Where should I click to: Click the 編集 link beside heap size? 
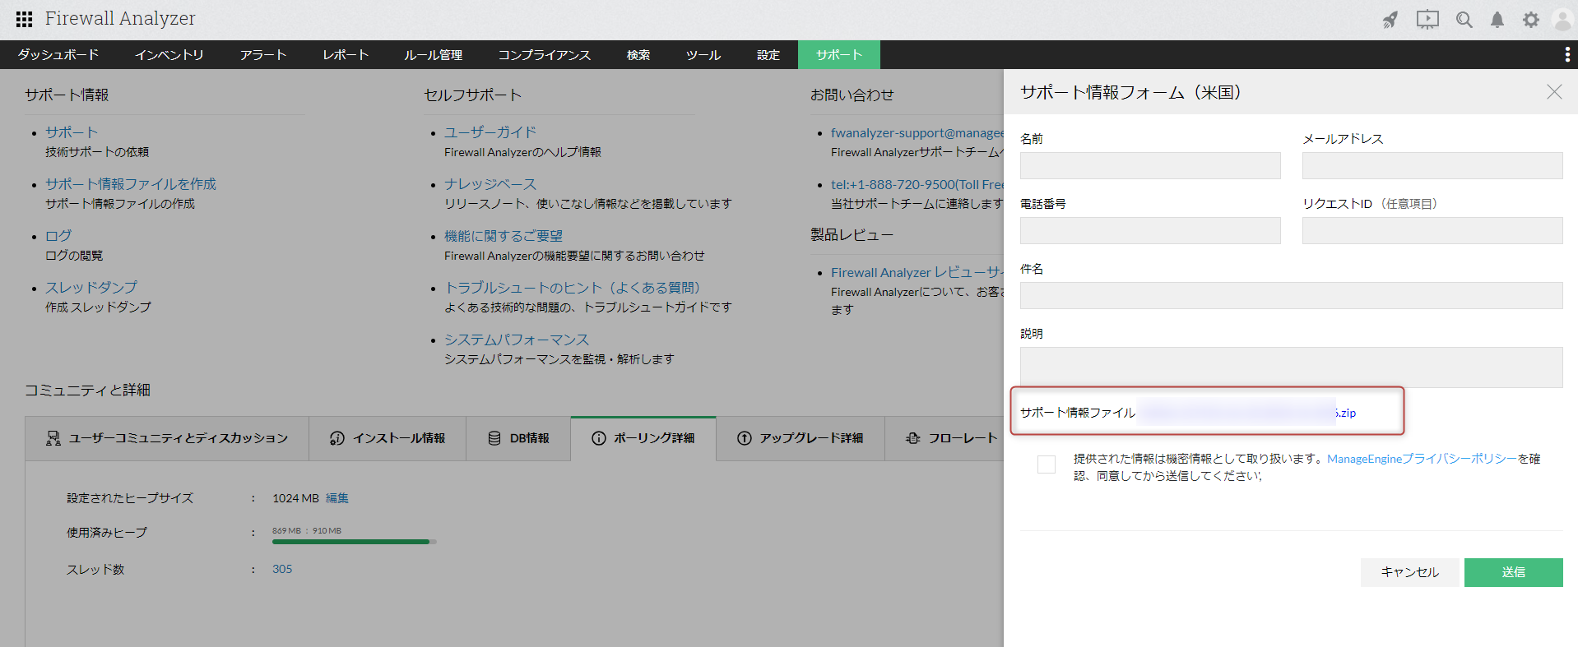point(337,498)
